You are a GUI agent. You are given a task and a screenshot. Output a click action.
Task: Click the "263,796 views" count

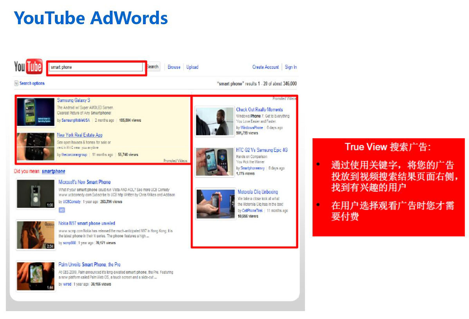(x=111, y=202)
